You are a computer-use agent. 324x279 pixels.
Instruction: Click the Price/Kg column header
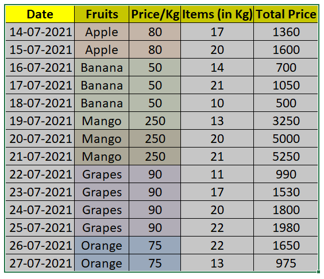(155, 14)
